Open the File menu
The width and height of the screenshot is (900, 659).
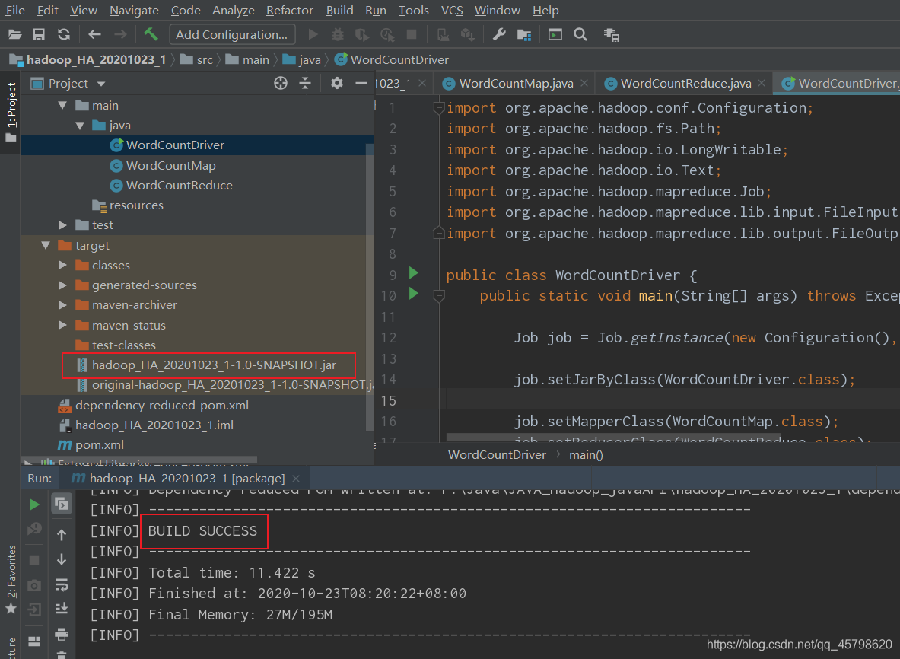15,11
